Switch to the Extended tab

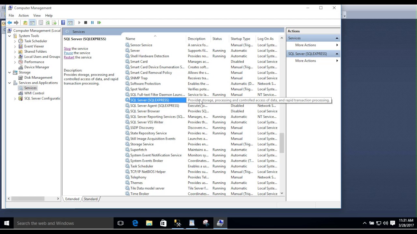[72, 199]
